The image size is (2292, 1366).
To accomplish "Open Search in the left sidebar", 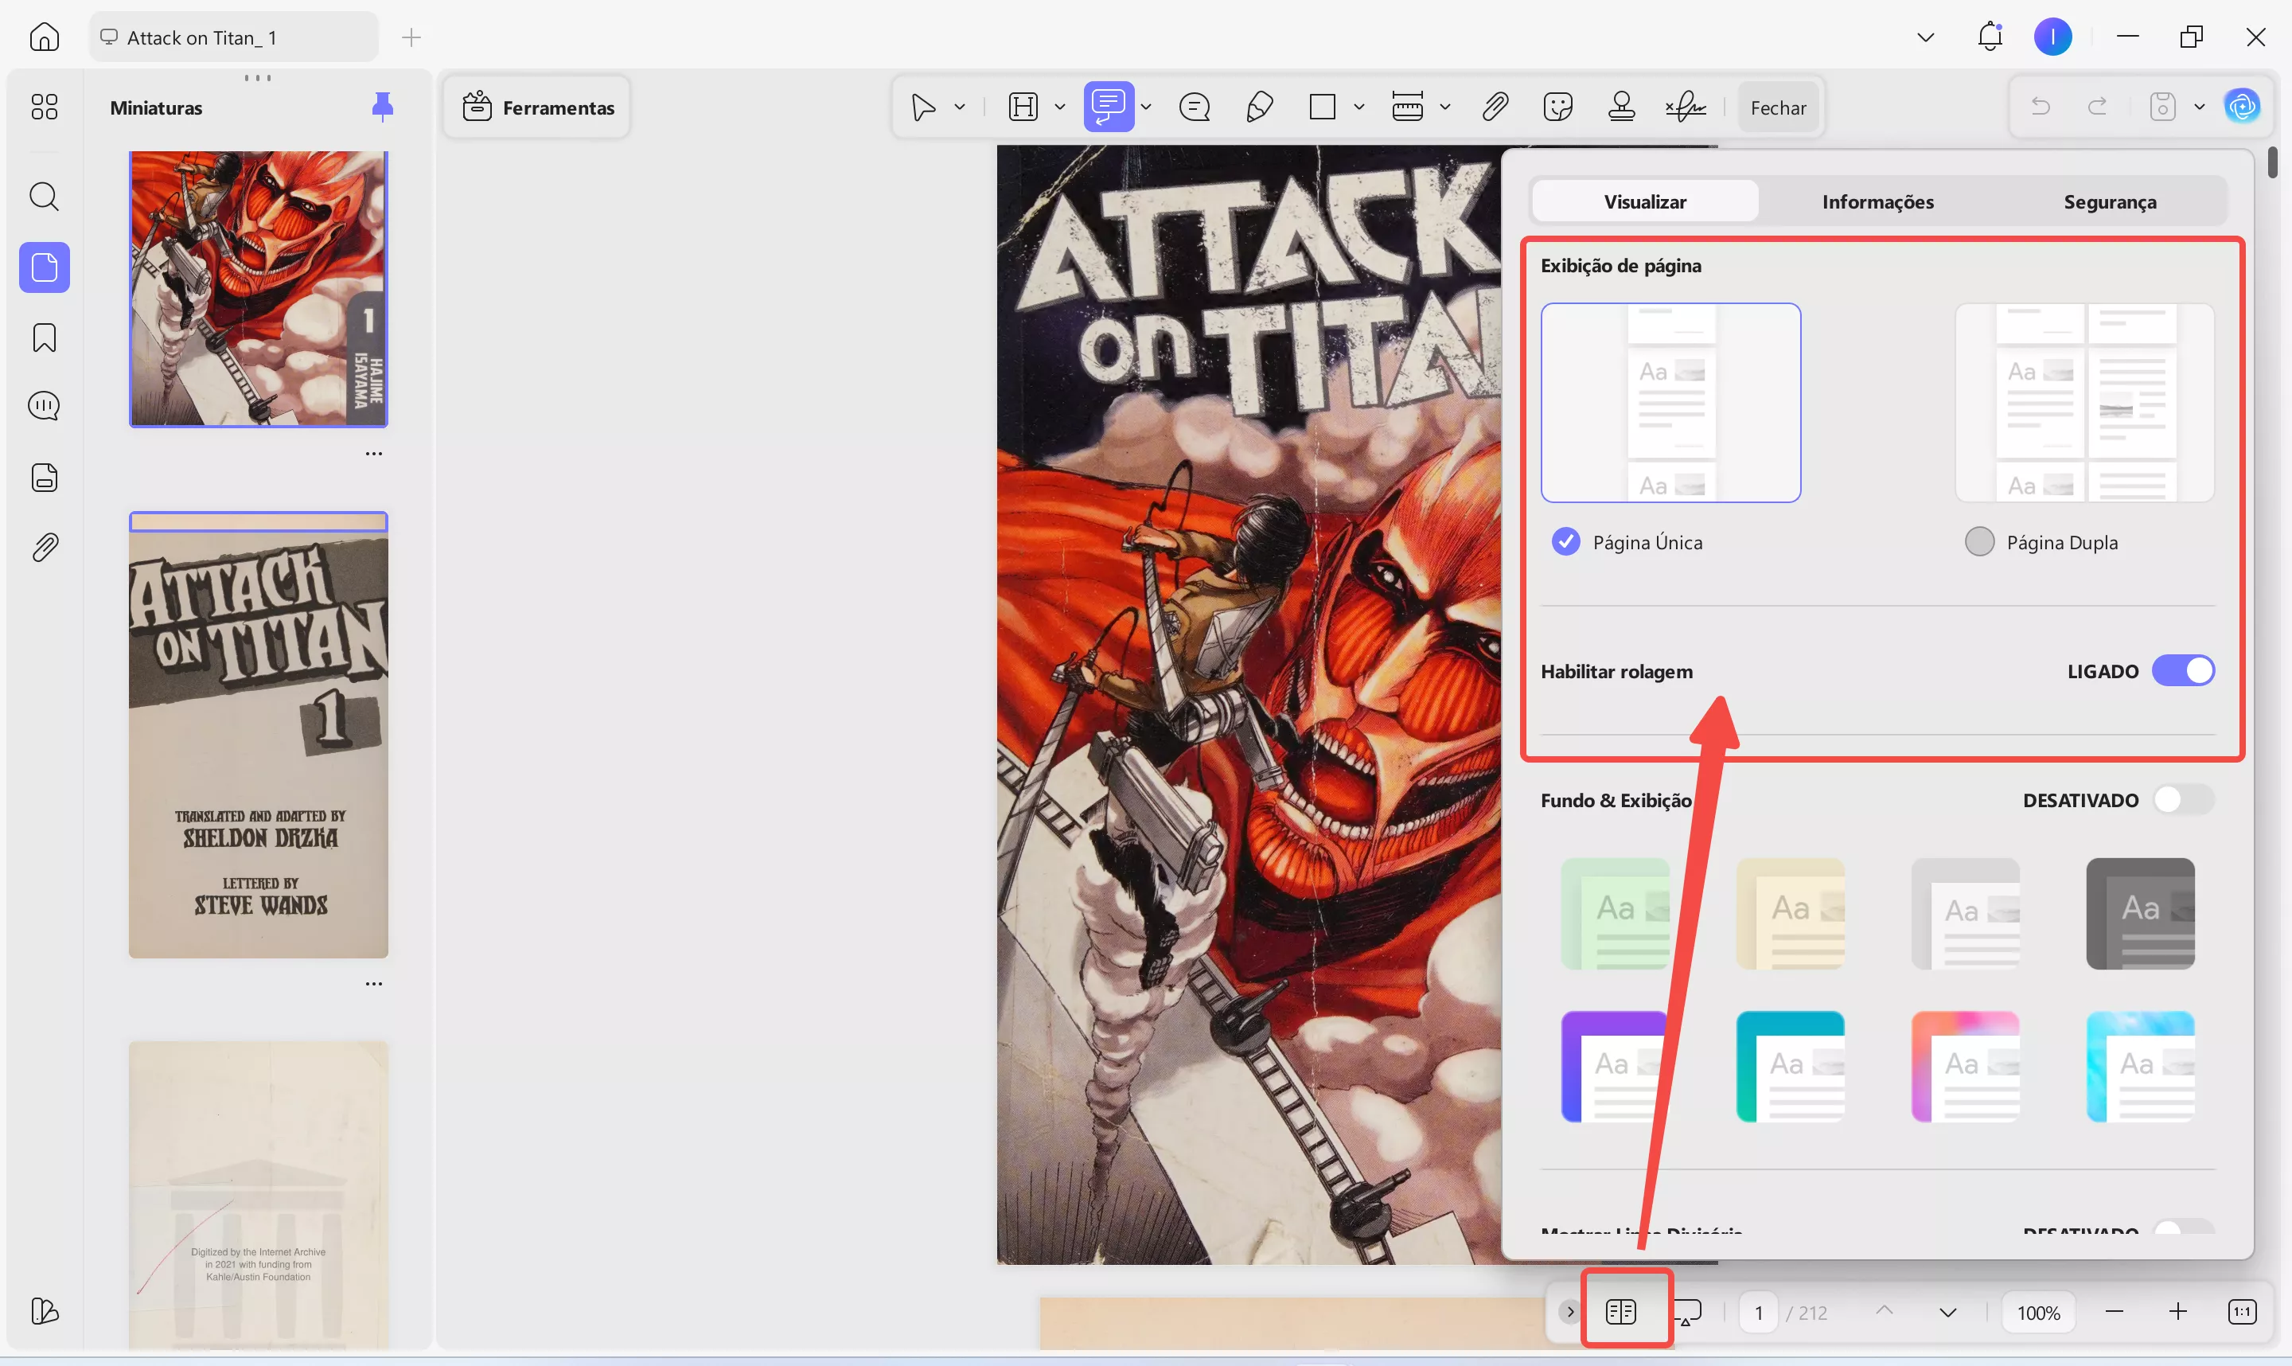I will [43, 196].
